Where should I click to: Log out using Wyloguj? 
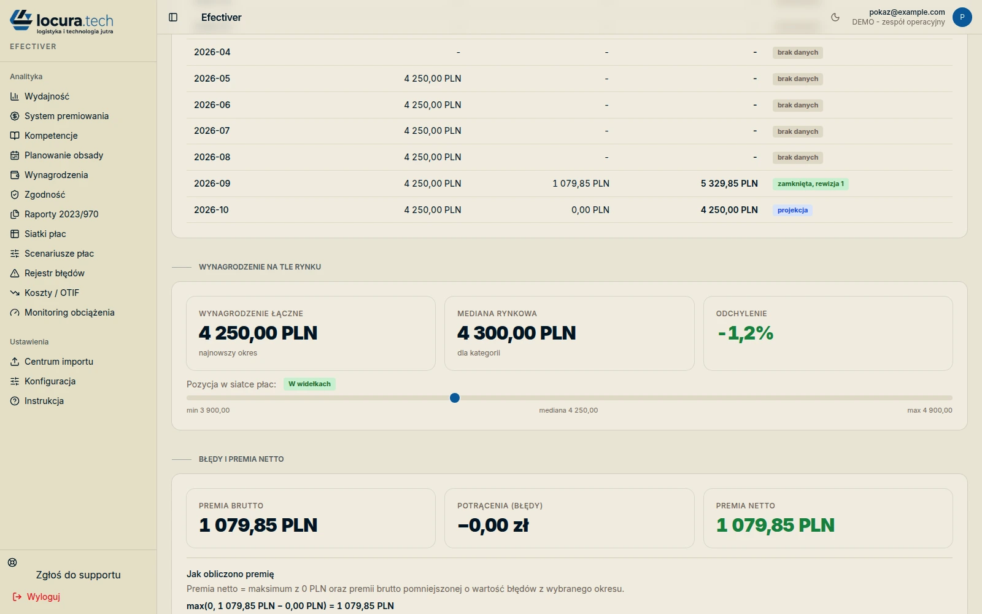[36, 597]
